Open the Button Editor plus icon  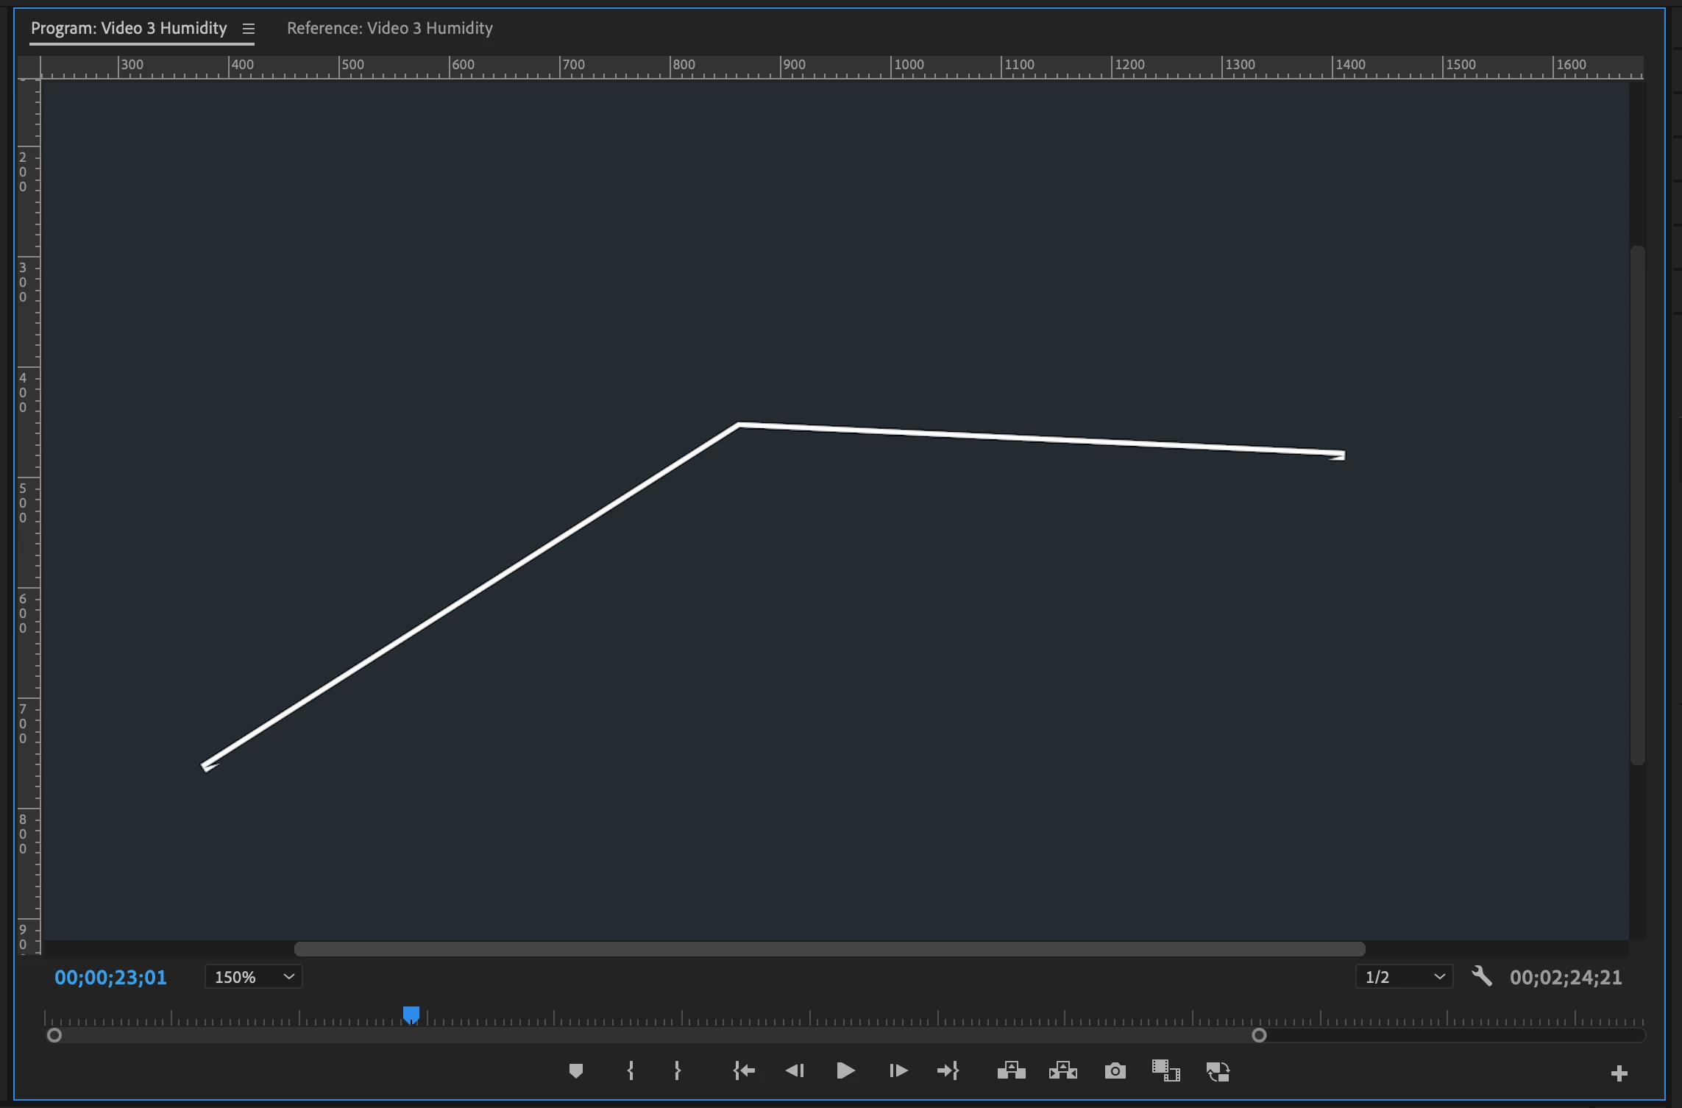(1619, 1073)
